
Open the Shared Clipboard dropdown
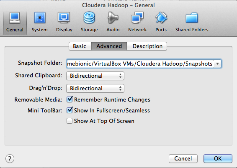tap(95, 76)
